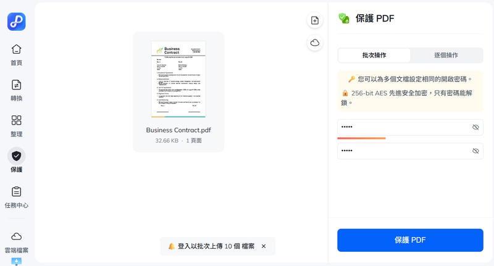The image size is (494, 266).
Task: Open the 整理 organize tool
Action: point(17,126)
